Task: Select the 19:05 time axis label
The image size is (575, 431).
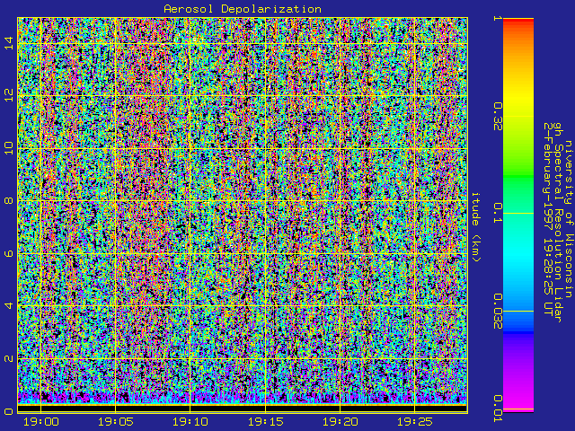Action: [x=115, y=422]
